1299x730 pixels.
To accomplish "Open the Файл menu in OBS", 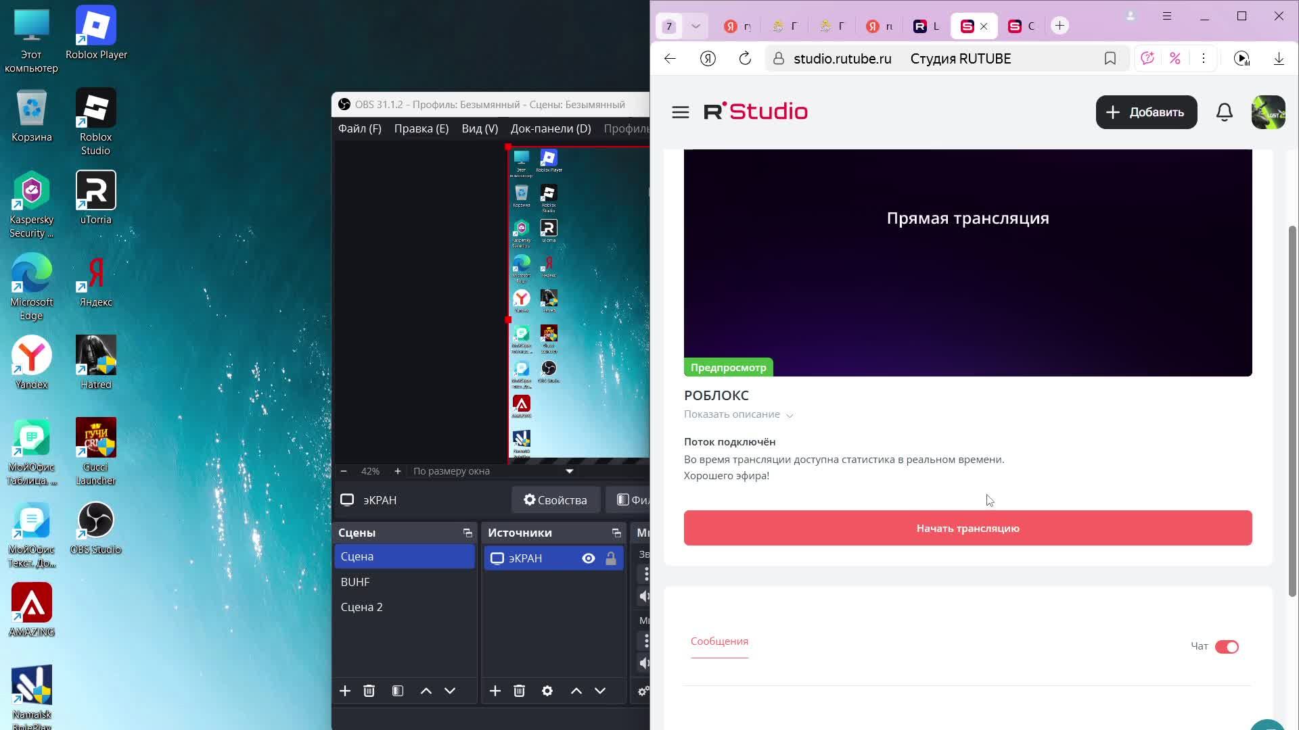I will (359, 128).
